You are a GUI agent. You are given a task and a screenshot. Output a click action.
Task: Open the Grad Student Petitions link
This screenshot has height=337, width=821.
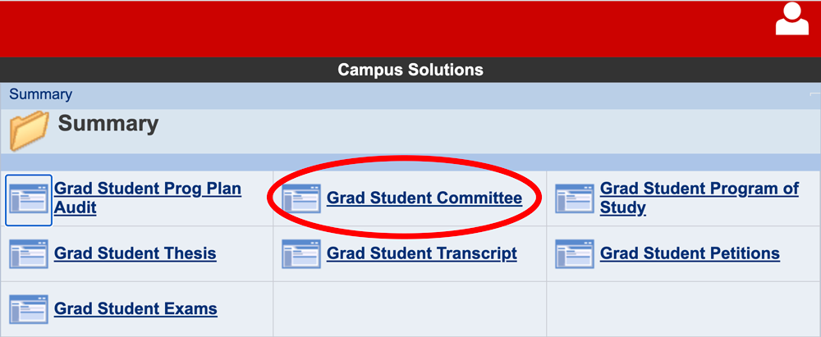(690, 254)
